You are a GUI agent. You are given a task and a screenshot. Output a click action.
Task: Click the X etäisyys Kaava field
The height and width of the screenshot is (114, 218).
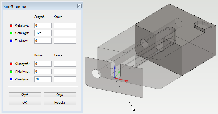(x=65, y=25)
